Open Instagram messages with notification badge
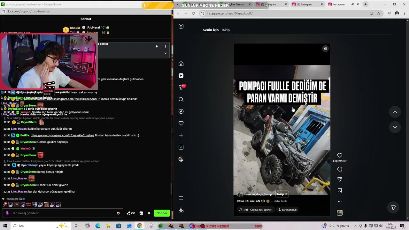 point(181,87)
